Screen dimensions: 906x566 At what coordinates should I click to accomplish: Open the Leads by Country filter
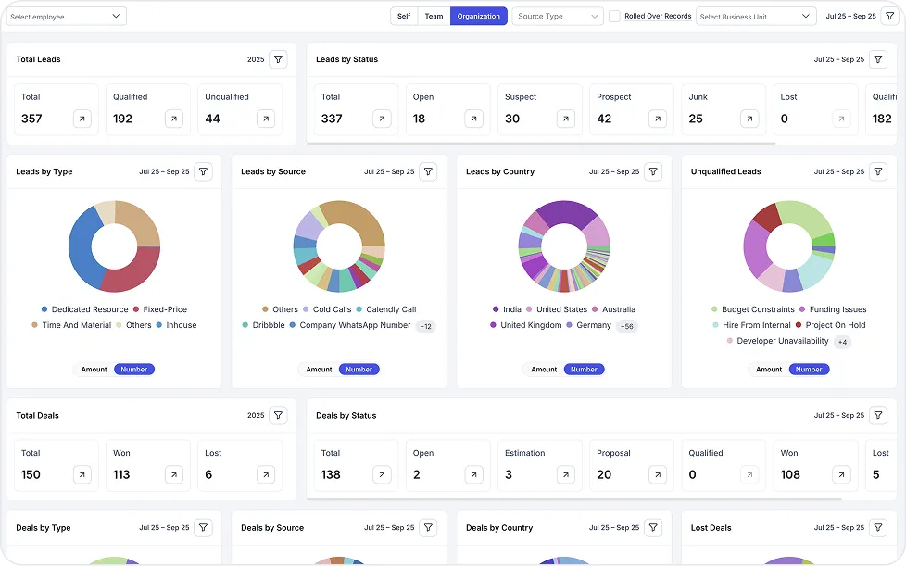tap(653, 171)
